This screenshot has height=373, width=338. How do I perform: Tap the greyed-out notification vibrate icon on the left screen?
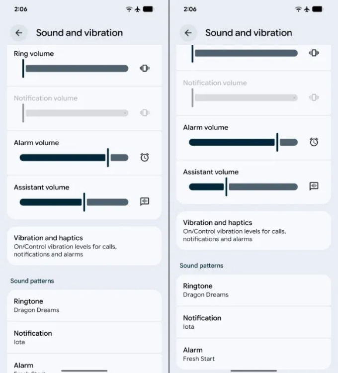(x=145, y=113)
